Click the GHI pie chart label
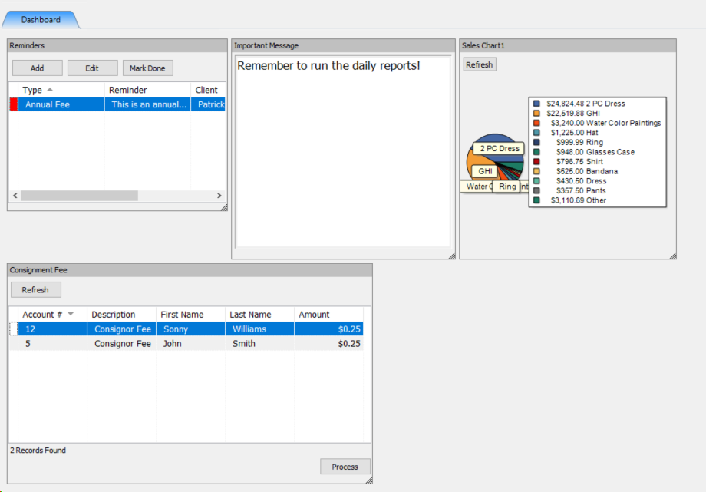Image resolution: width=706 pixels, height=492 pixels. pyautogui.click(x=484, y=171)
